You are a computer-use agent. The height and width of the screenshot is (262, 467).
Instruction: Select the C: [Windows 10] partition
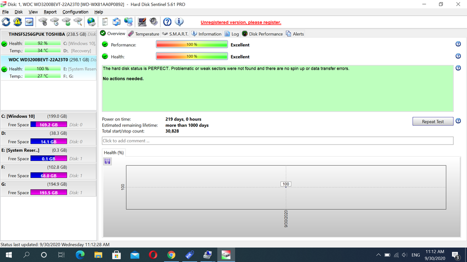coord(48,120)
